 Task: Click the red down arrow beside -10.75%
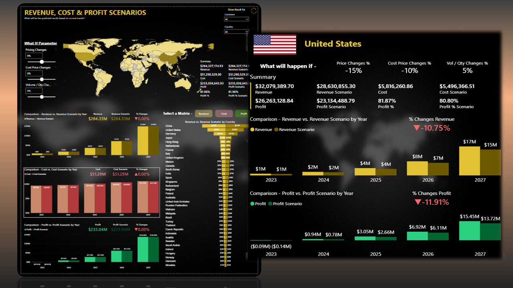coord(416,128)
